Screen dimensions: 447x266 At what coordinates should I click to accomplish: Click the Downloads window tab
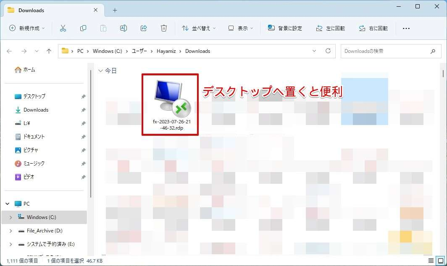pos(53,10)
